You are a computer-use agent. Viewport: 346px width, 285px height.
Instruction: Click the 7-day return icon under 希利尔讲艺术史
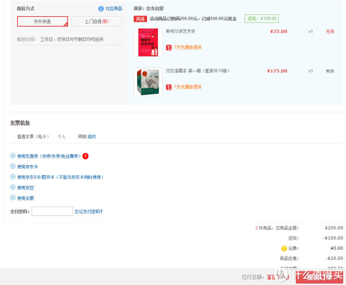pyautogui.click(x=169, y=48)
